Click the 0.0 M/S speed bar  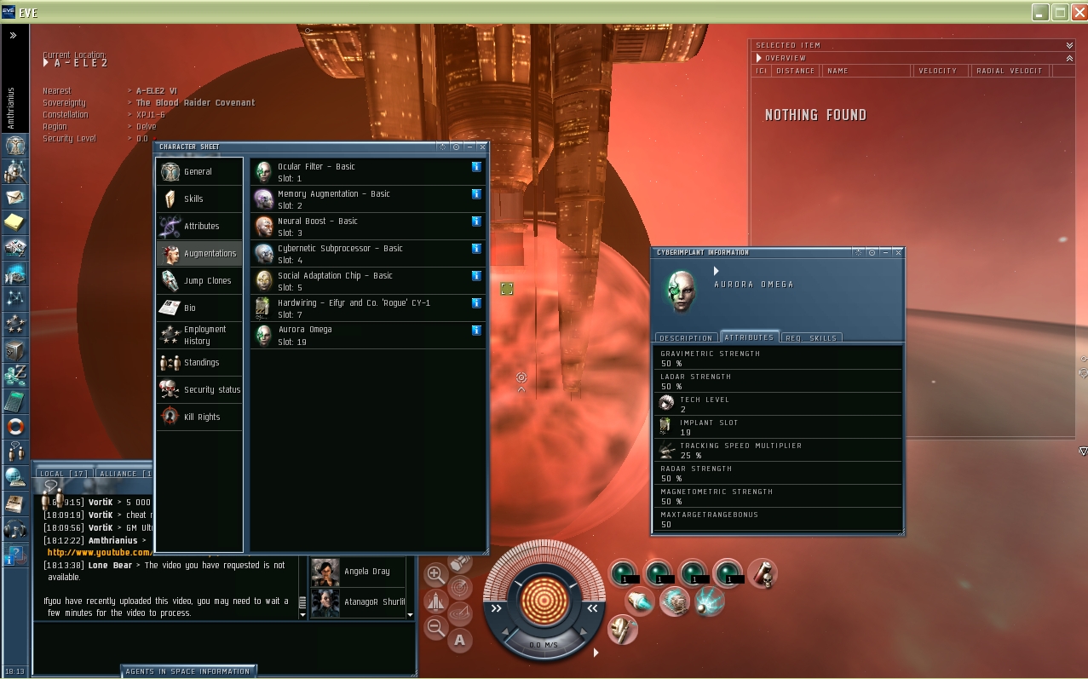pyautogui.click(x=544, y=645)
